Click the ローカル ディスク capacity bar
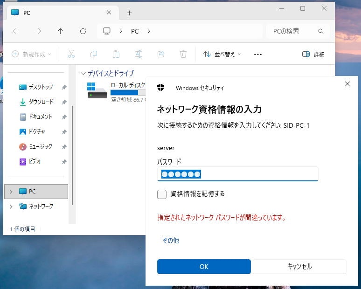This screenshot has width=361, height=289. point(128,92)
